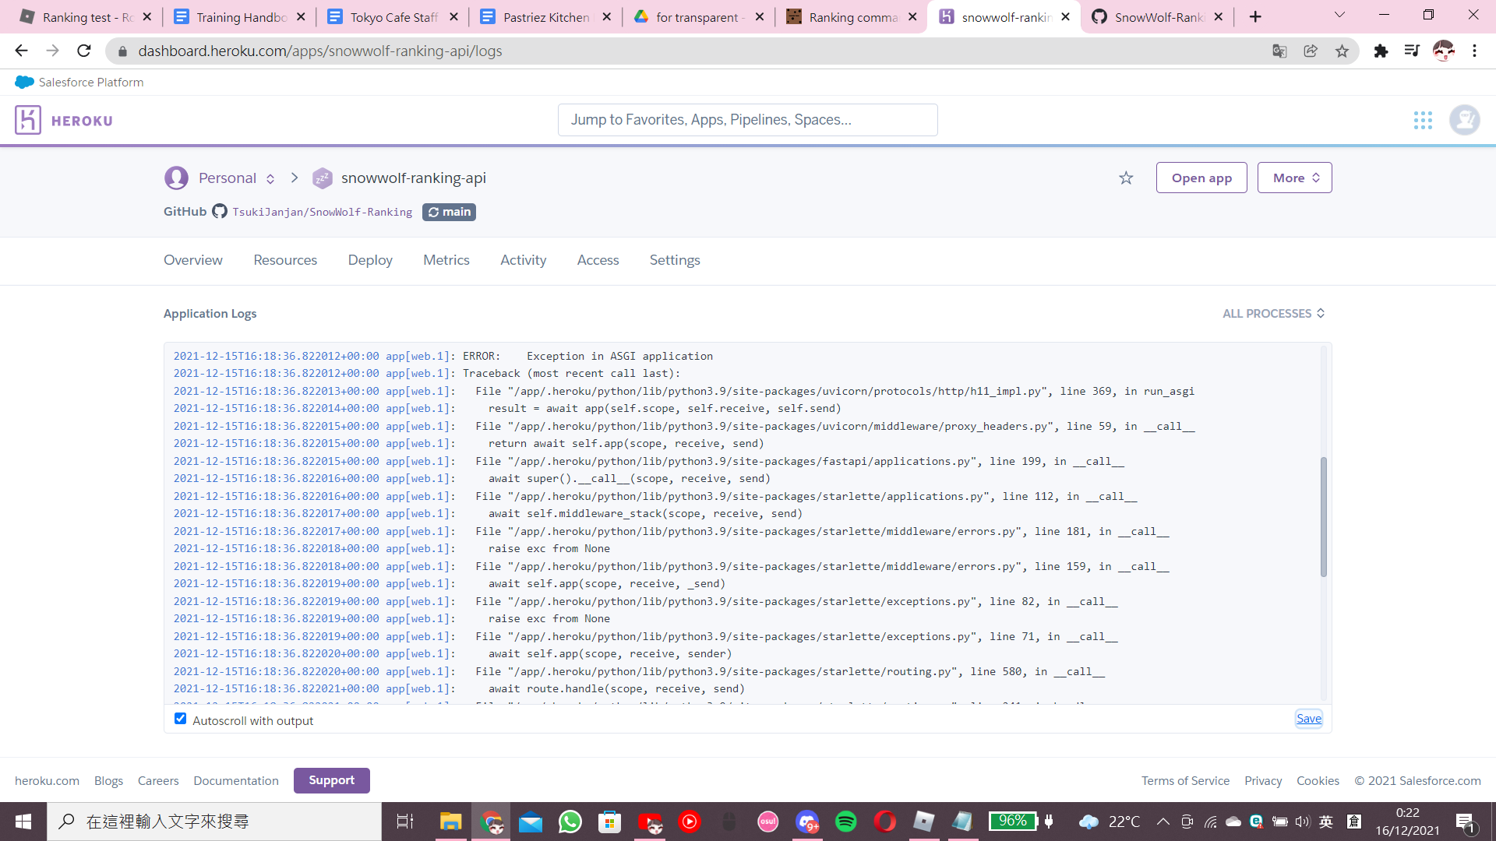
Task: Click the Save logs link
Action: tap(1309, 718)
